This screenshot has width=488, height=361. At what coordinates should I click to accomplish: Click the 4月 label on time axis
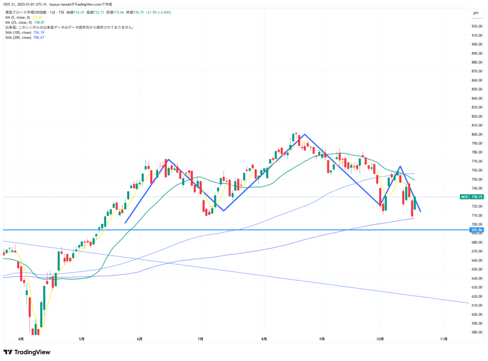(x=20, y=339)
